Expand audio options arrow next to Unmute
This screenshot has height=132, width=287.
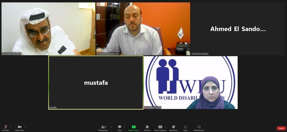[10, 127]
